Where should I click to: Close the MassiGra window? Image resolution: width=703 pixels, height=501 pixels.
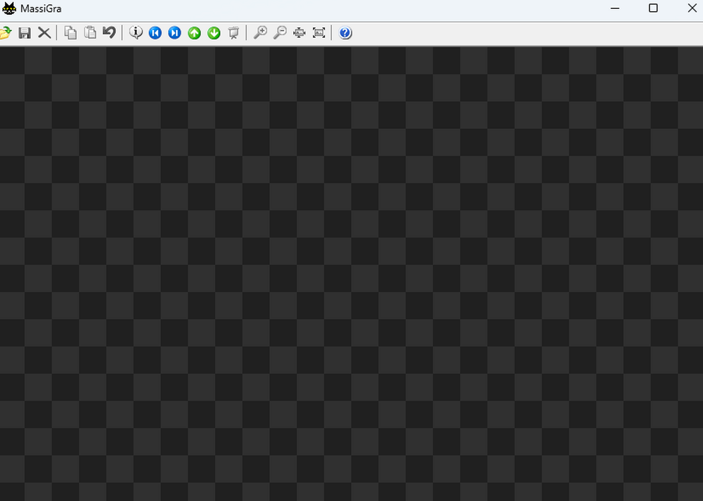click(692, 8)
